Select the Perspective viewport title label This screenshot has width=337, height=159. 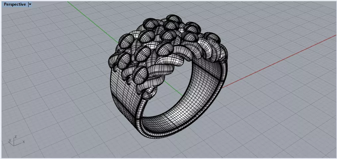tap(15, 4)
